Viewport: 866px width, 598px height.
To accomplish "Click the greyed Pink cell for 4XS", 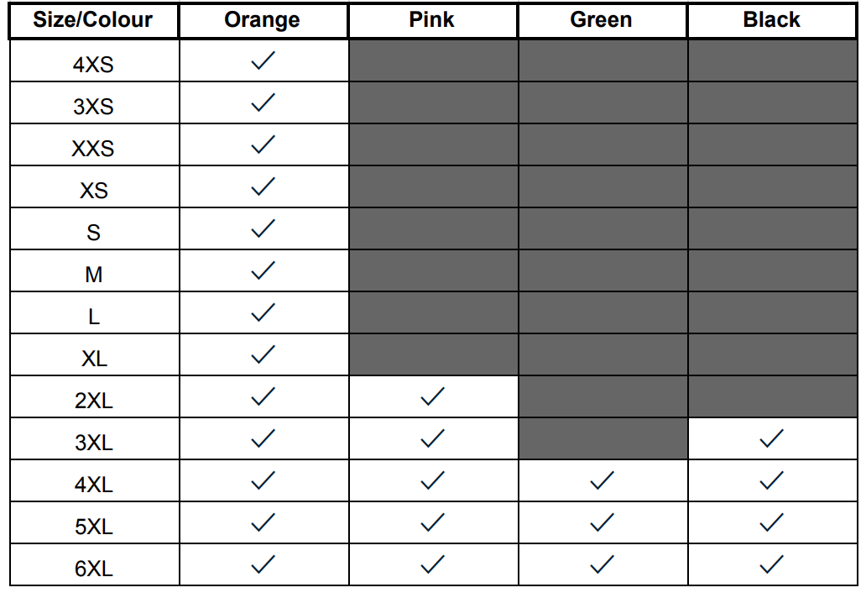I will tap(434, 60).
